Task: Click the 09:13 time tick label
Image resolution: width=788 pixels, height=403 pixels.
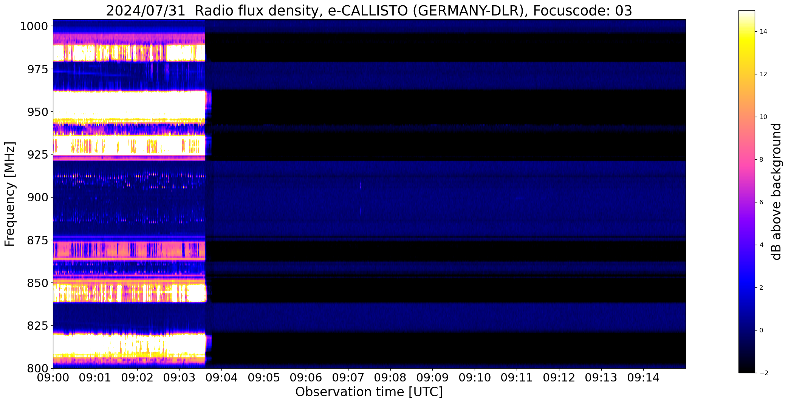Action: (601, 377)
